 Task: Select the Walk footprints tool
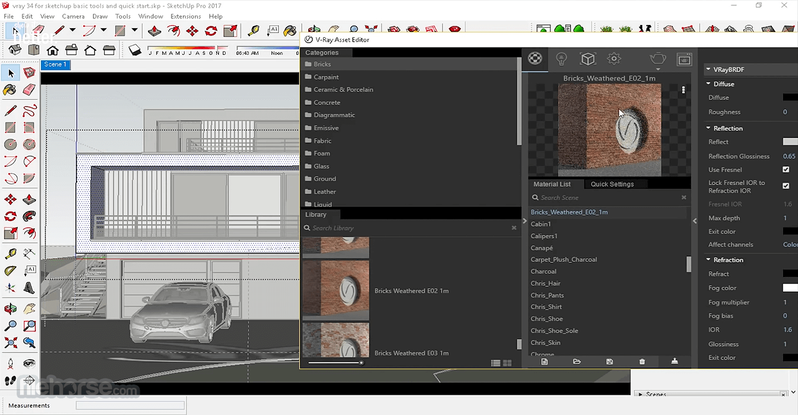coord(11,381)
